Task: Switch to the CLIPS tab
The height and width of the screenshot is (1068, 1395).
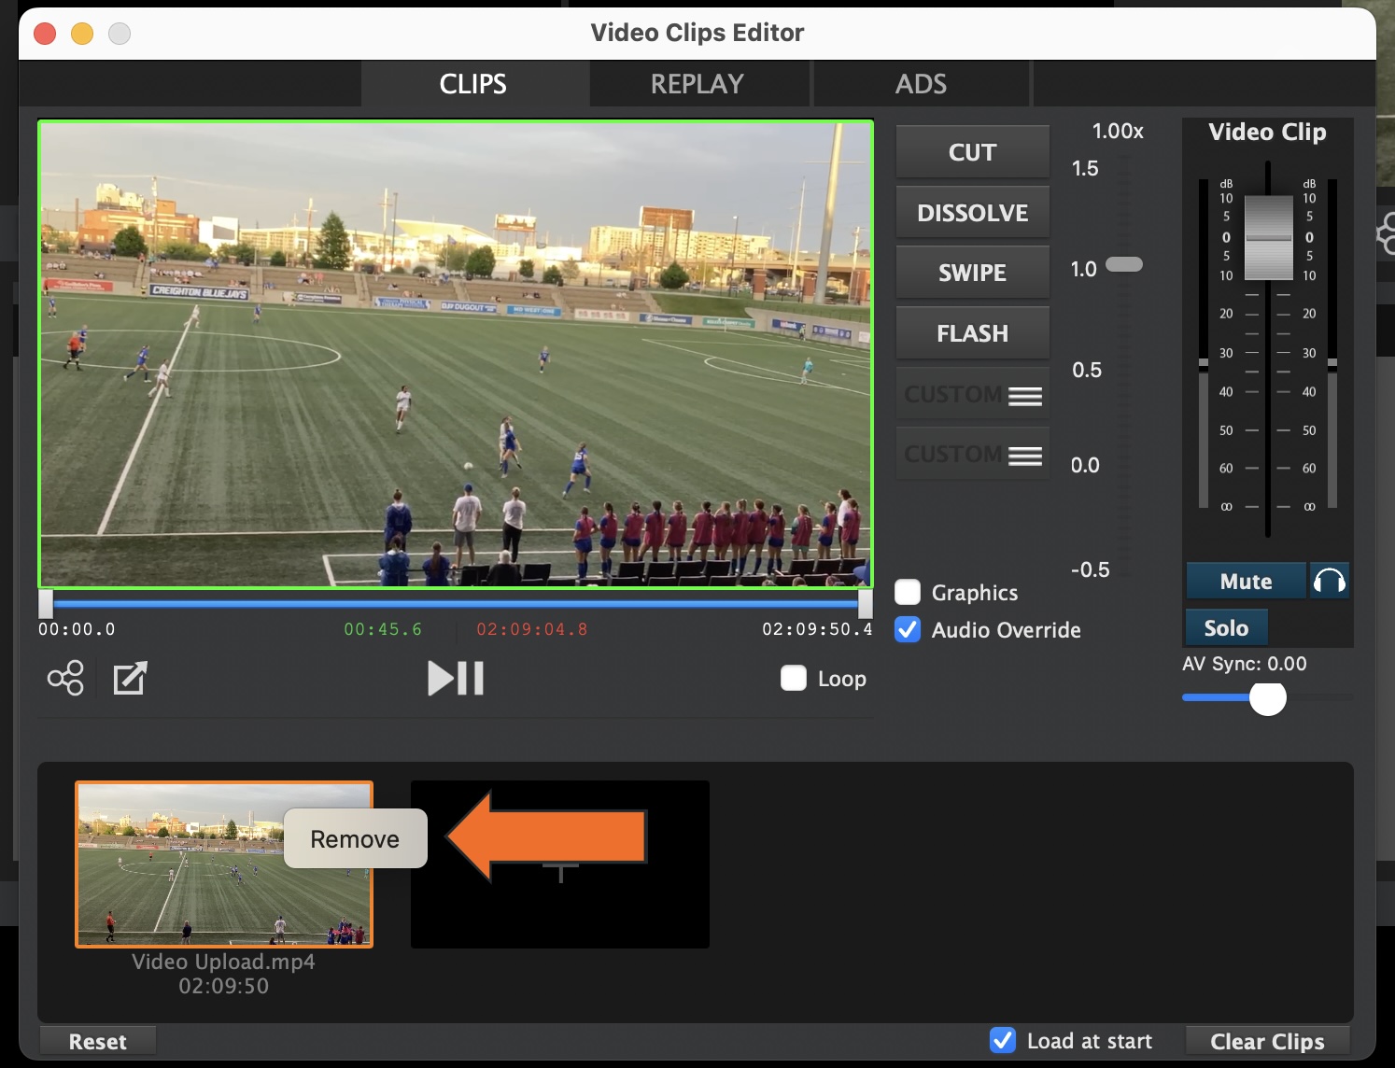Action: [x=473, y=84]
